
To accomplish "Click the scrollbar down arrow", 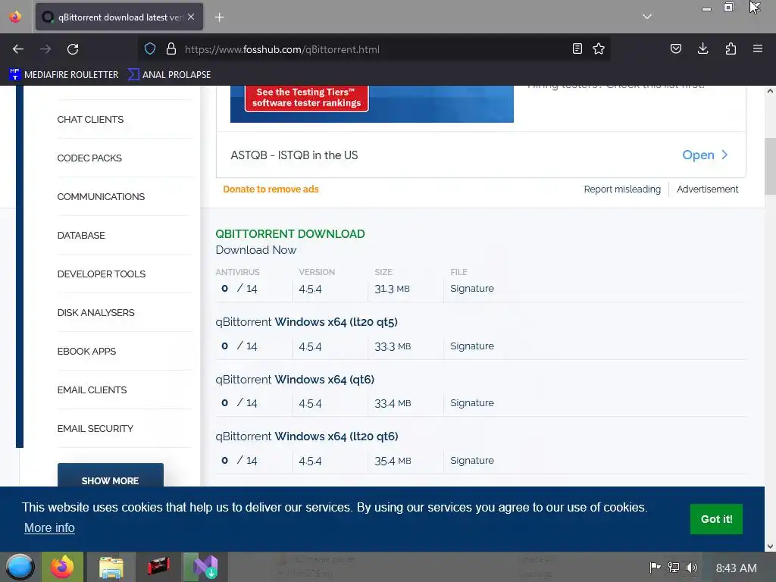I will point(770,546).
